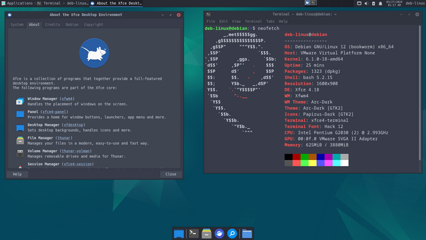
Task: Open the terminal emulator from the dock
Action: tap(194, 233)
